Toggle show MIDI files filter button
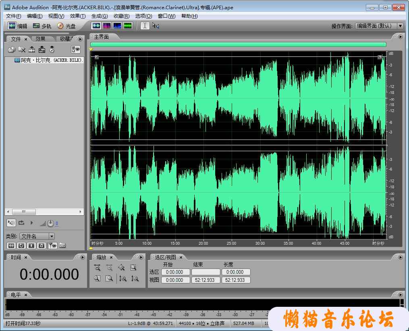409x331 pixels. [x=42, y=246]
